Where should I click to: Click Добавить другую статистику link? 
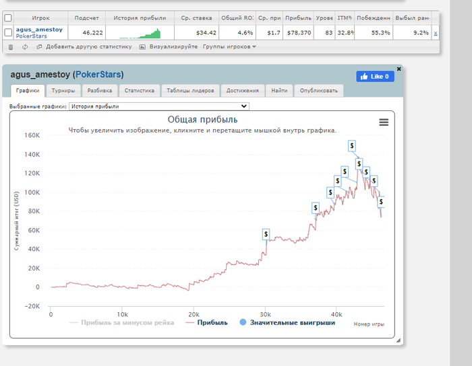[x=89, y=47]
